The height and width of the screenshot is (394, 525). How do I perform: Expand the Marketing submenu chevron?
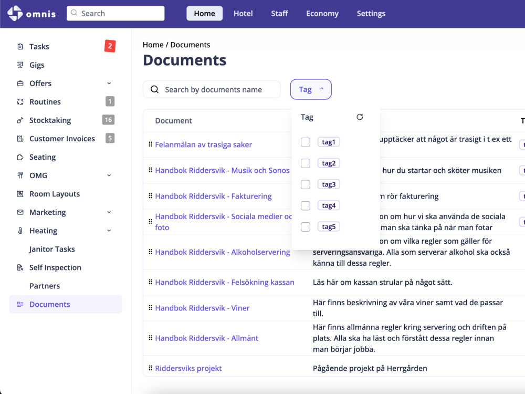tap(109, 212)
